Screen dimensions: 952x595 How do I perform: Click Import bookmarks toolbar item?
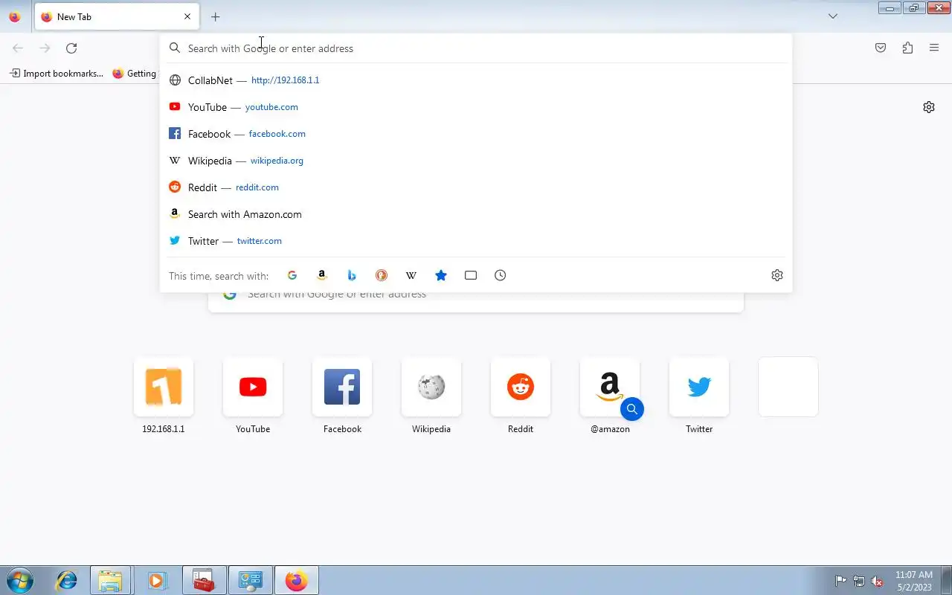click(x=56, y=74)
